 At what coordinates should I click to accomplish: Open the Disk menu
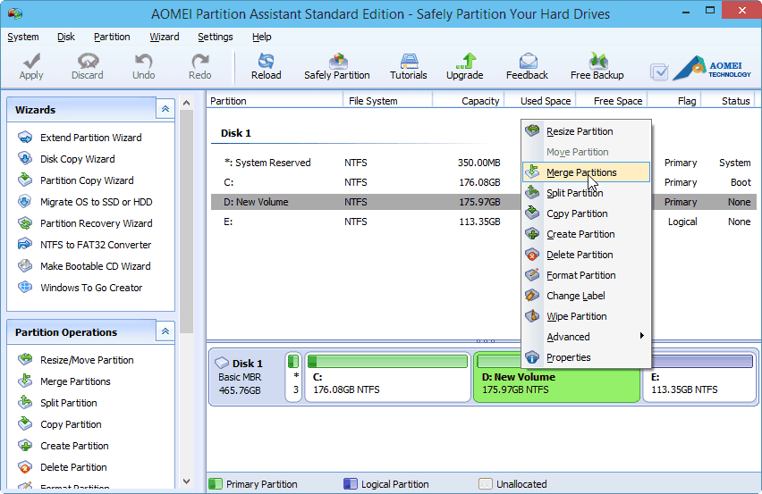click(x=65, y=37)
